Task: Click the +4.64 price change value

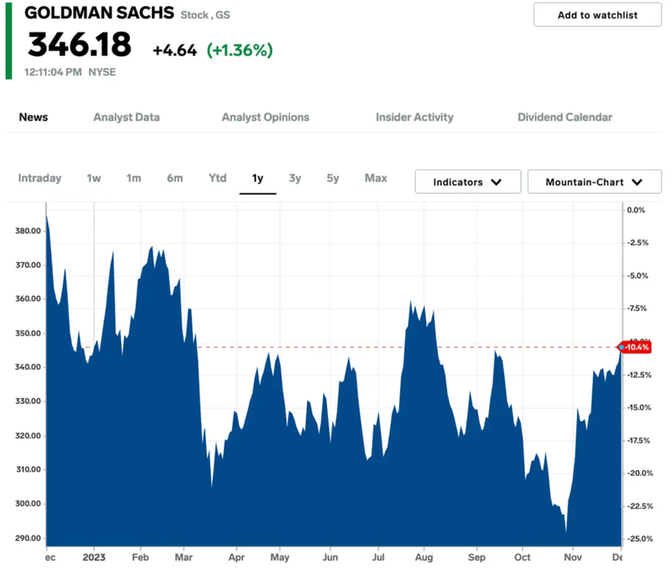Action: [x=174, y=50]
